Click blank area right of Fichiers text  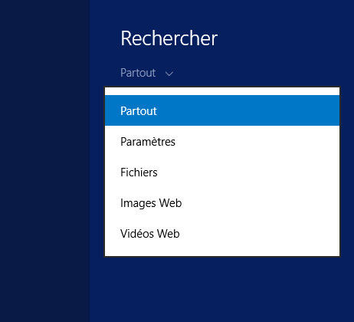coord(247,172)
